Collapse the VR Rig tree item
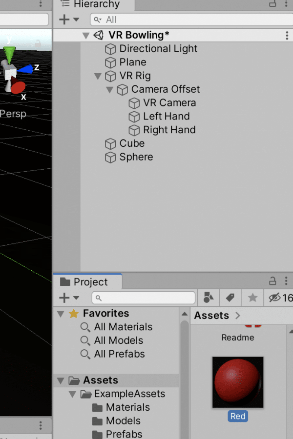293x439 pixels. click(x=98, y=76)
